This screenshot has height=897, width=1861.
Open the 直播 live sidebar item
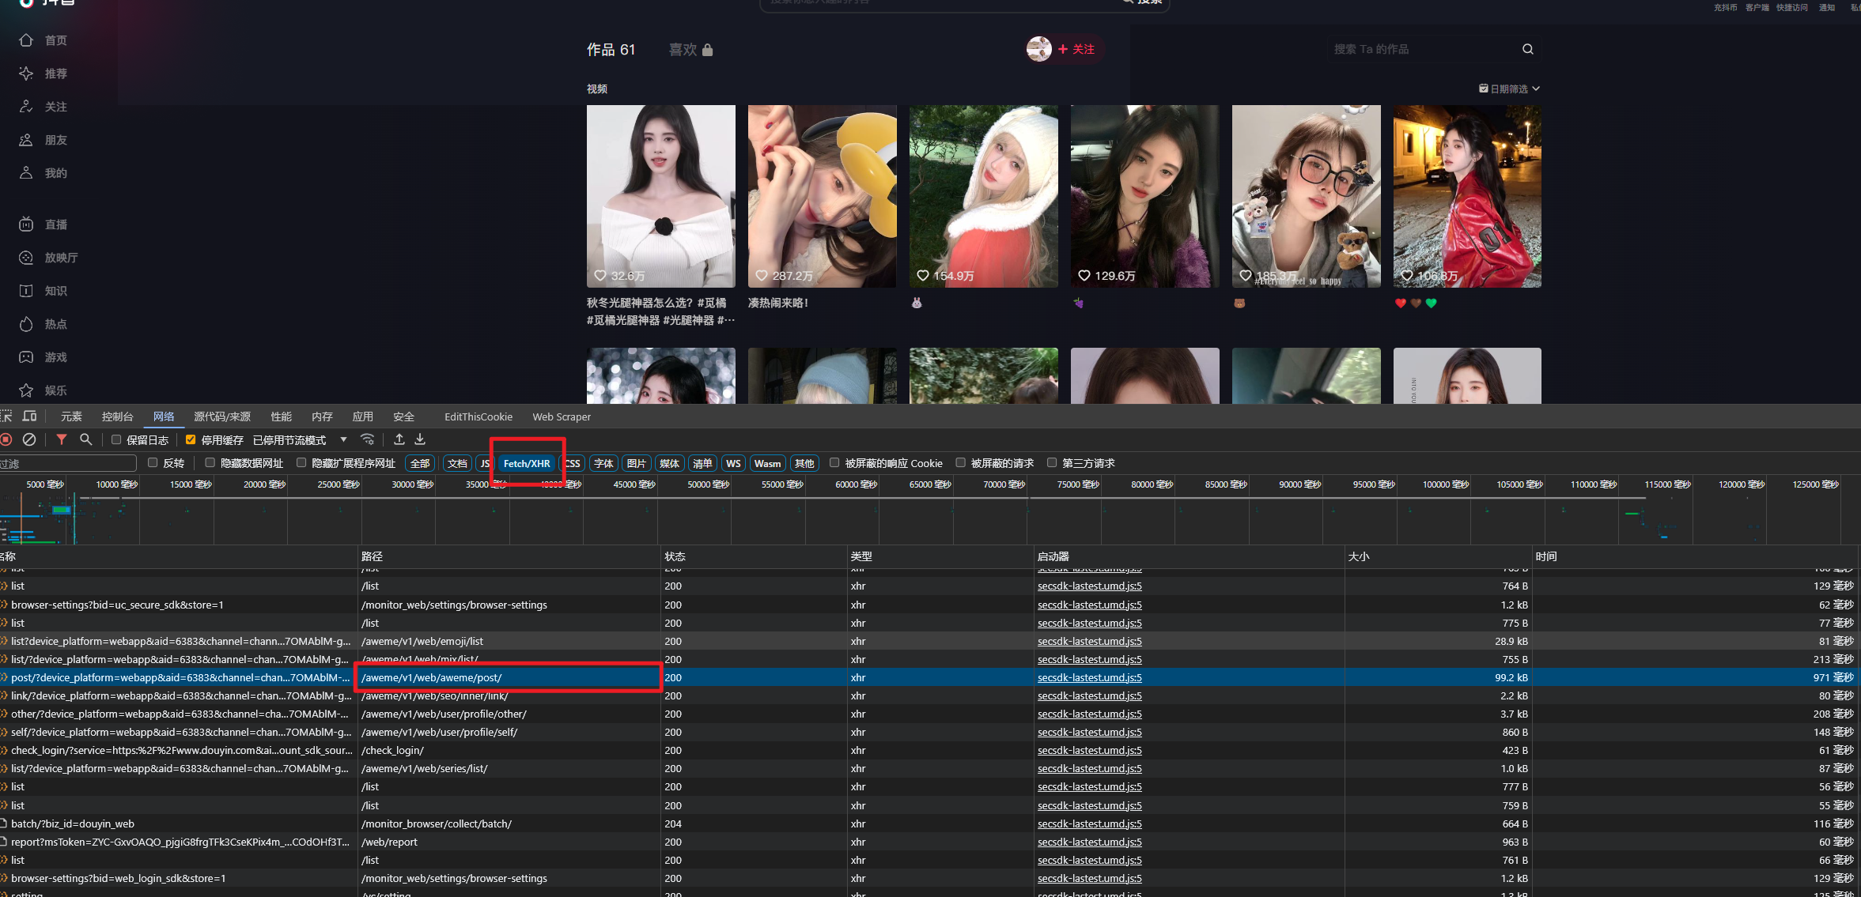click(55, 224)
